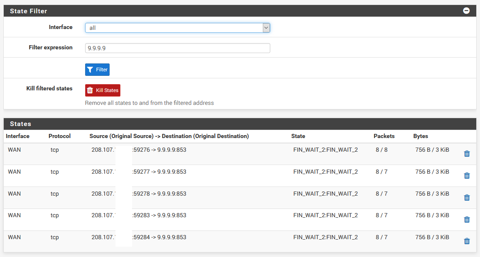Delete the state for port 59276
Viewport: 480px width, 257px height.
click(467, 154)
